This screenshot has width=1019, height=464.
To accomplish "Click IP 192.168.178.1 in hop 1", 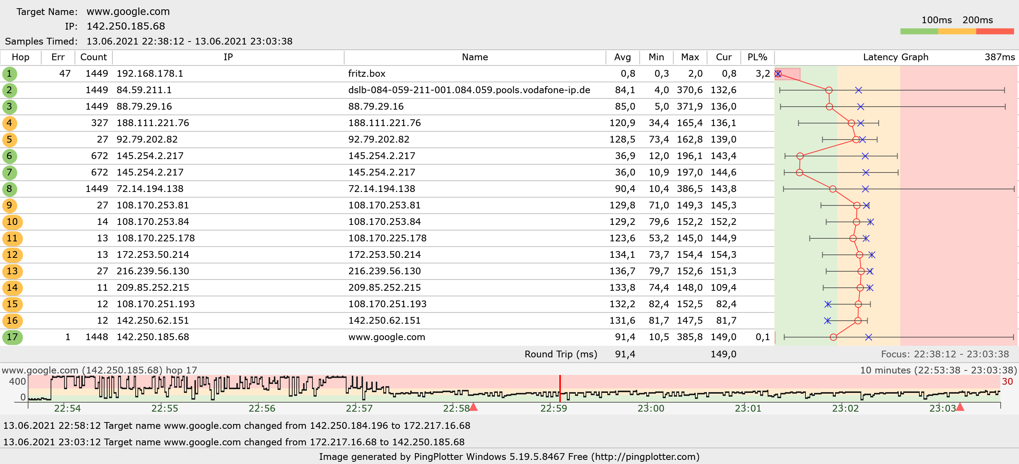I will pyautogui.click(x=150, y=73).
